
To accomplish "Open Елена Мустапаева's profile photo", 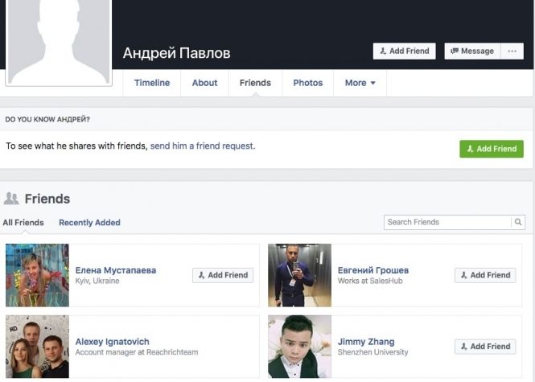I will point(37,275).
